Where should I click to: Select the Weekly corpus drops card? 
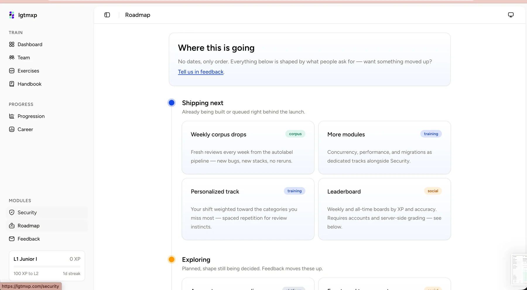click(248, 147)
